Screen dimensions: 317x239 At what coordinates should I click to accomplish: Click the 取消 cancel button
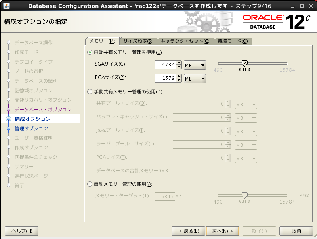(296, 231)
